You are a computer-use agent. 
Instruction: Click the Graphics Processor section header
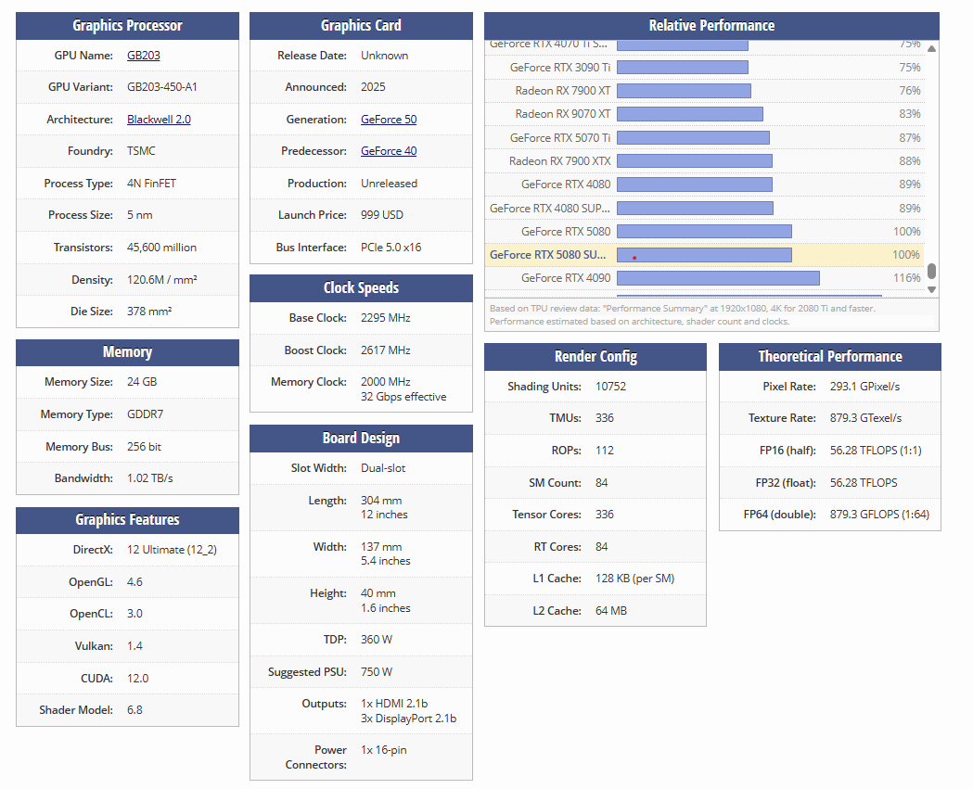coord(127,25)
